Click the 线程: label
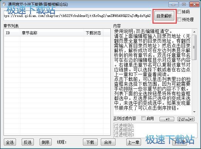Screen dimensions: 201x149 tap(62, 142)
